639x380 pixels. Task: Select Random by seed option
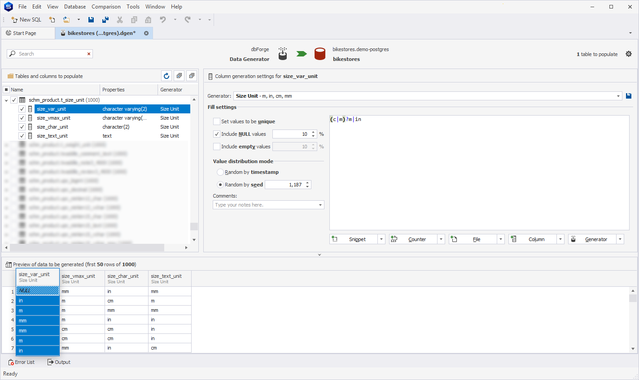[x=220, y=185]
